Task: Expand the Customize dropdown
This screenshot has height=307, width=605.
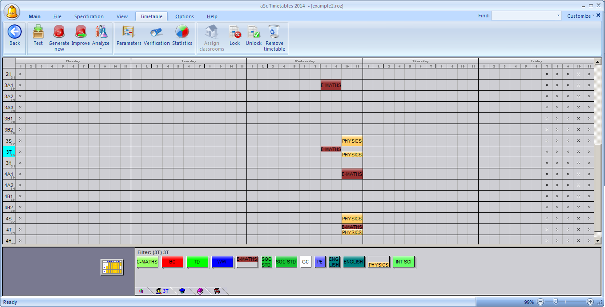Action: (580, 16)
